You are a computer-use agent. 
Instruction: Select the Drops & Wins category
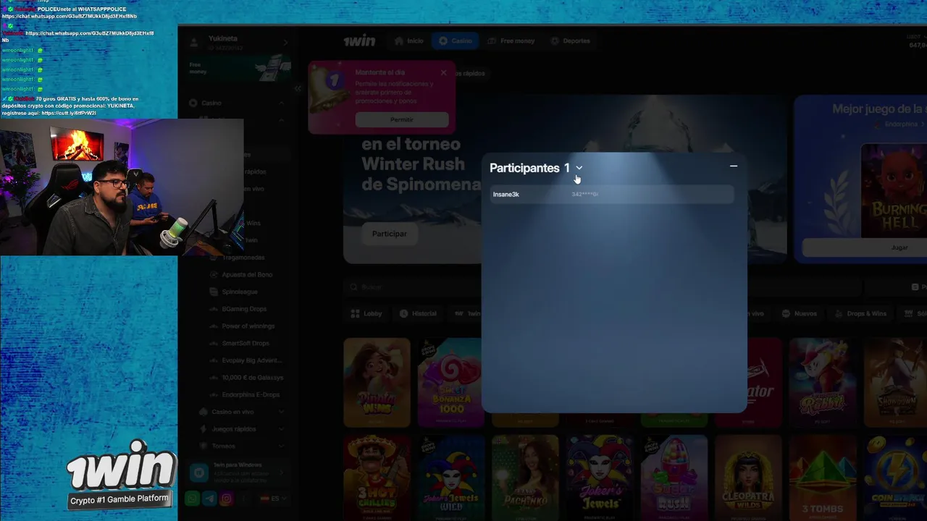[861, 313]
